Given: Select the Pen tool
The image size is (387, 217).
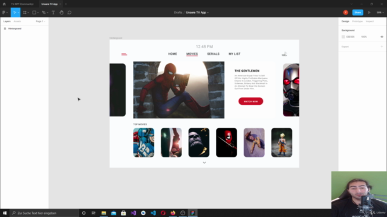Looking at the screenshot, I should (x=44, y=13).
